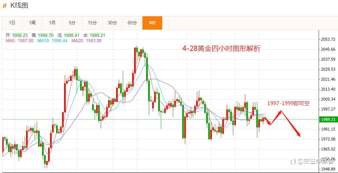Image resolution: width=338 pixels, height=173 pixels.
Task: Click the 1948.89 price axis label
Action: [328, 169]
